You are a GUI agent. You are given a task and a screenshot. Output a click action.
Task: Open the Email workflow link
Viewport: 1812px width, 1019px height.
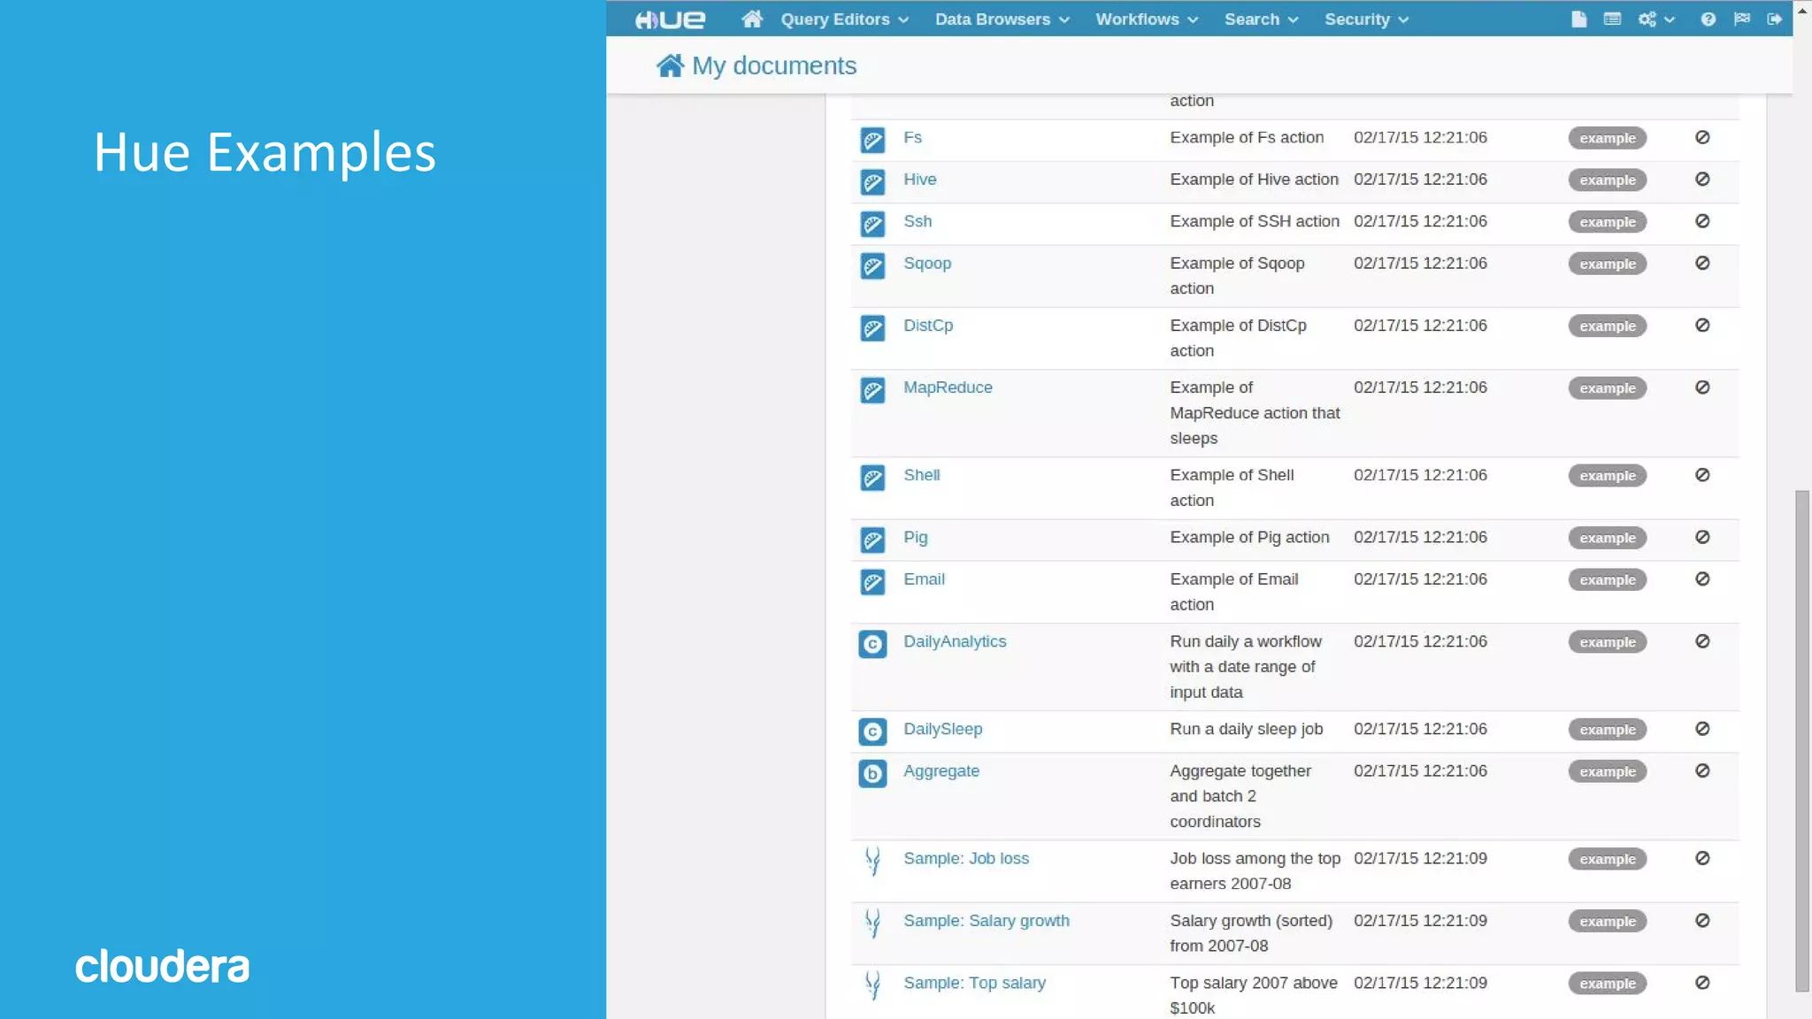click(x=924, y=579)
